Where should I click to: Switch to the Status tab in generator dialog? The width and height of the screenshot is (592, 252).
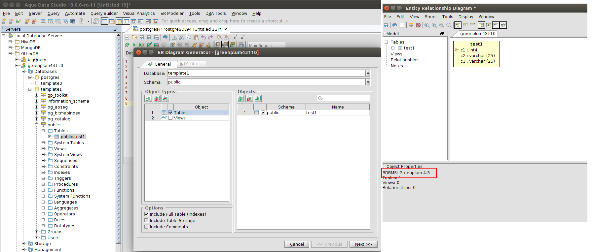[x=192, y=64]
